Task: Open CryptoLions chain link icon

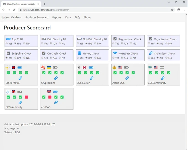Action: click(x=56, y=78)
